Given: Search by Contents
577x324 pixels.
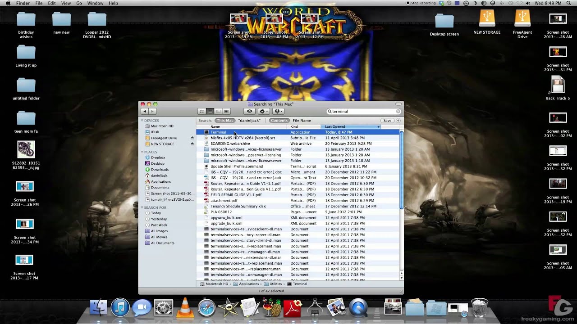Looking at the screenshot, I should [x=279, y=121].
